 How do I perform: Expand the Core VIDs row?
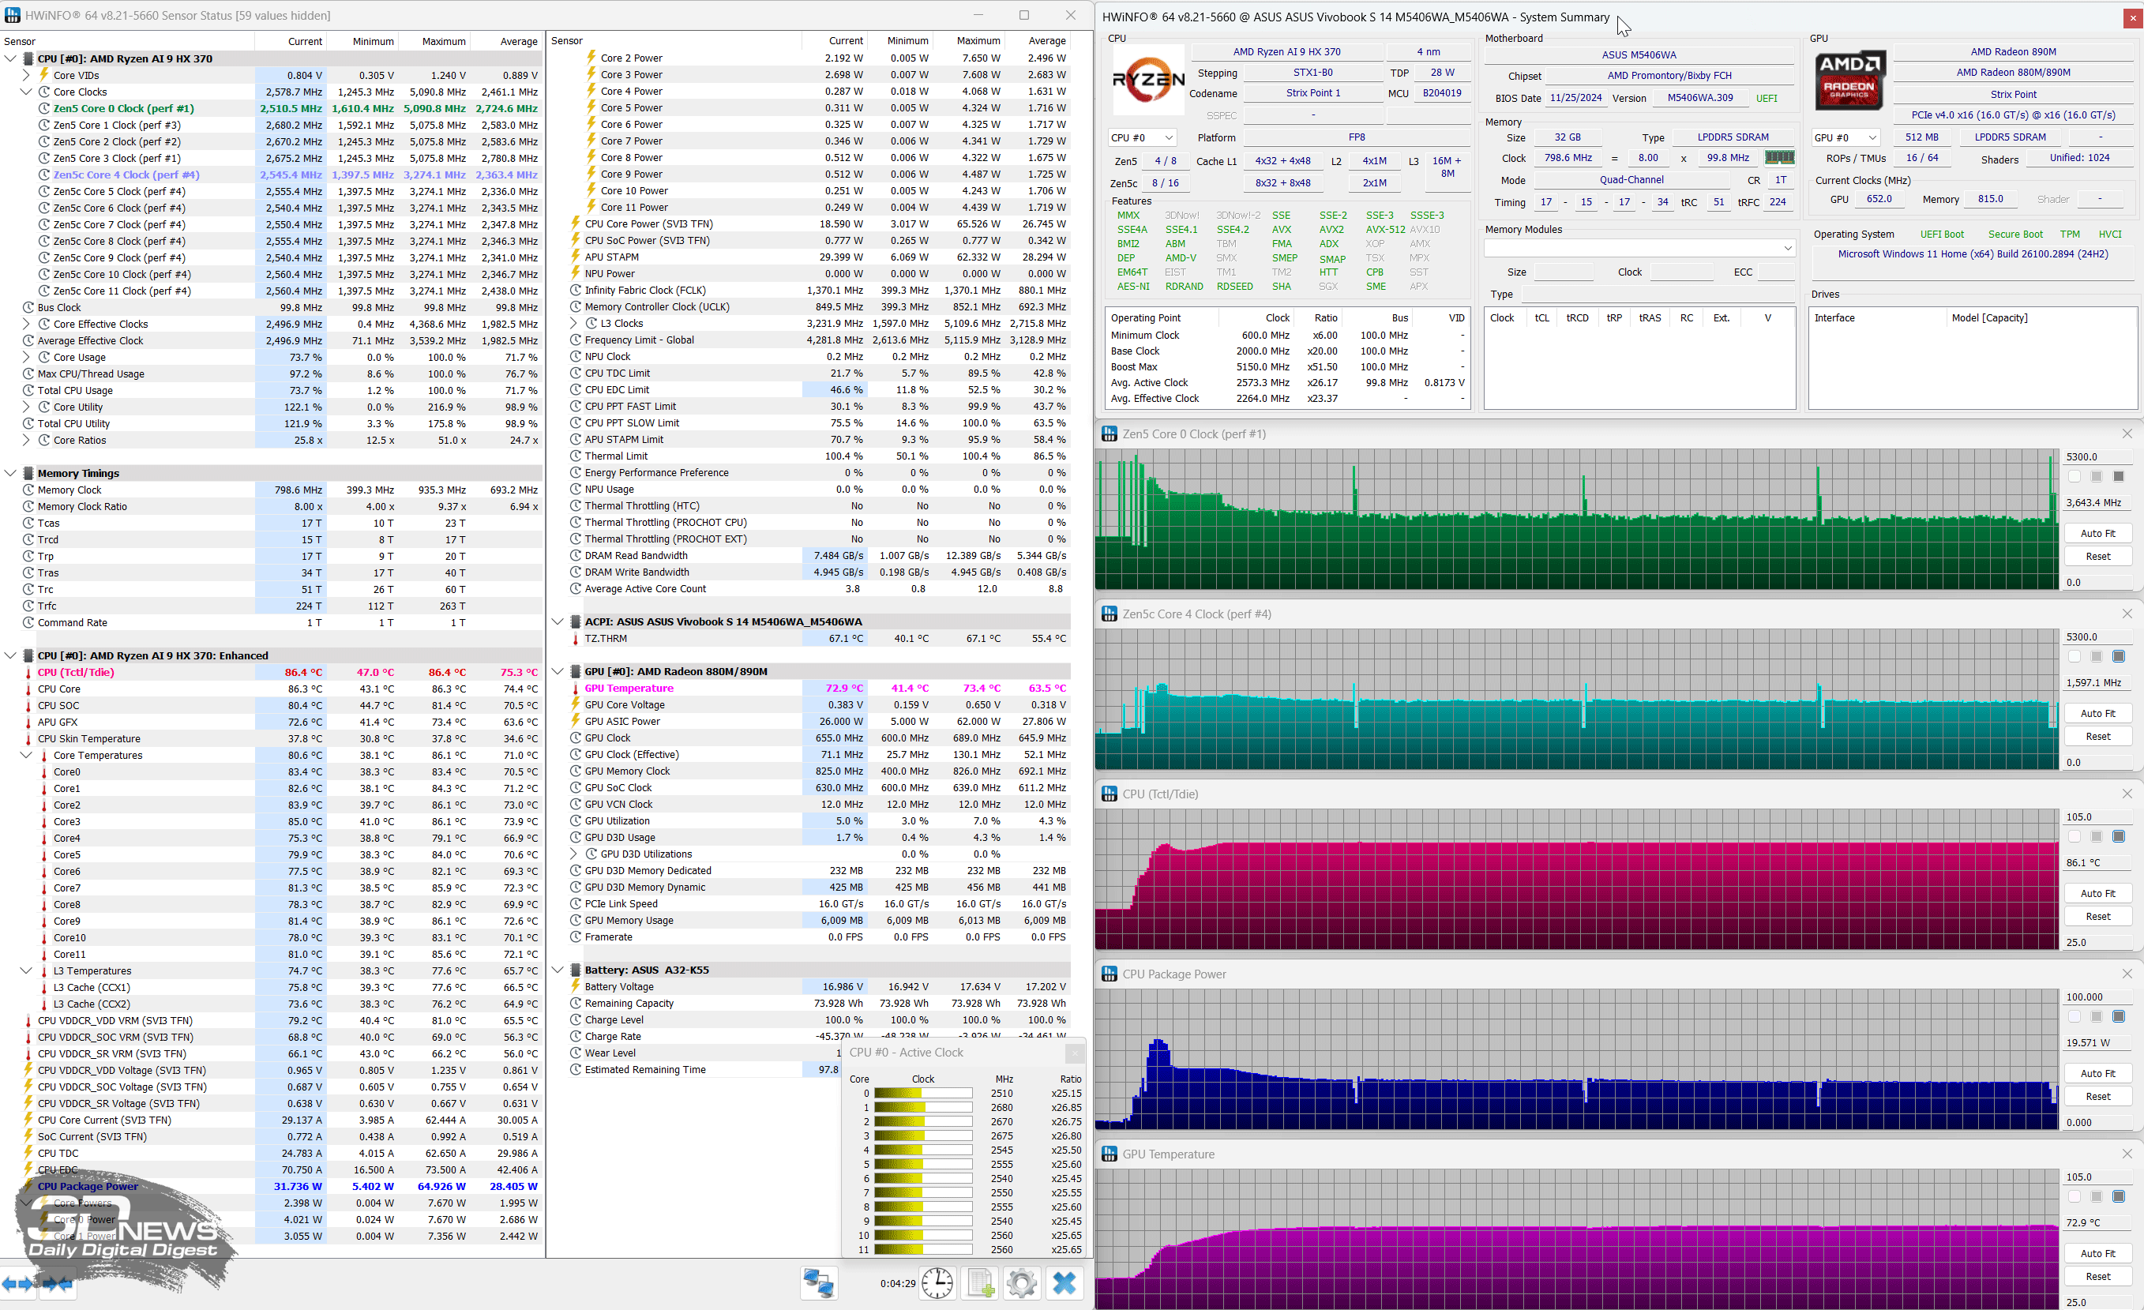pos(26,75)
